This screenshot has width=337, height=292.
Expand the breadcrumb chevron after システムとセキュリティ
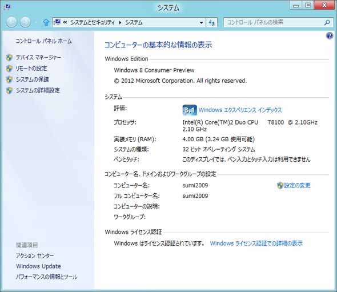(x=120, y=22)
